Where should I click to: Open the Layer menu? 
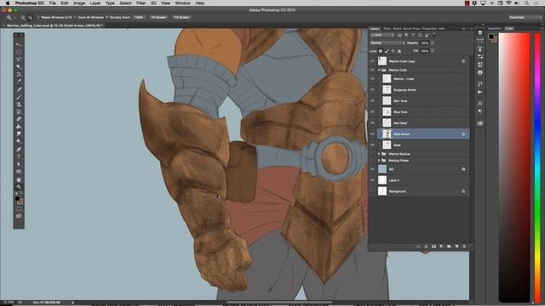click(x=95, y=3)
